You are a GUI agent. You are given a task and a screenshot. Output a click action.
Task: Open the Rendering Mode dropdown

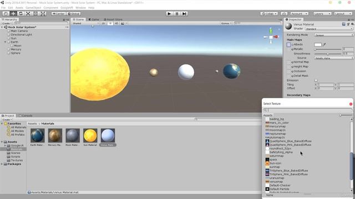pyautogui.click(x=334, y=35)
